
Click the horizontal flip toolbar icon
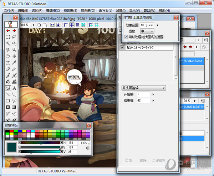[x=52, y=25]
